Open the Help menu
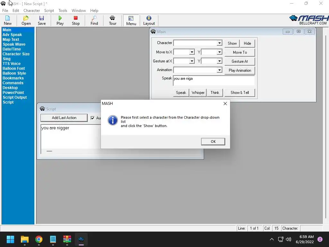The image size is (329, 247). coord(94,11)
